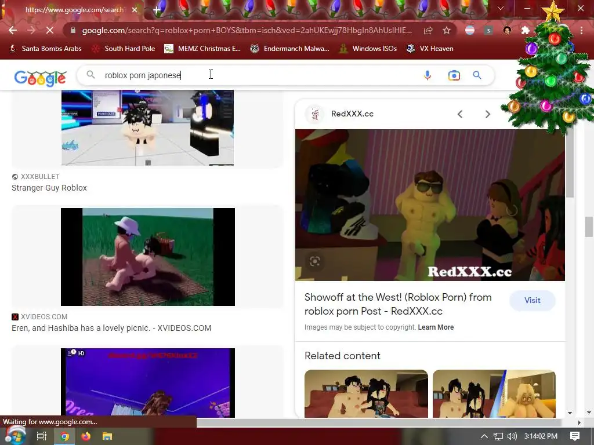View site info via the lock icon
The height and width of the screenshot is (445, 594).
(x=73, y=30)
